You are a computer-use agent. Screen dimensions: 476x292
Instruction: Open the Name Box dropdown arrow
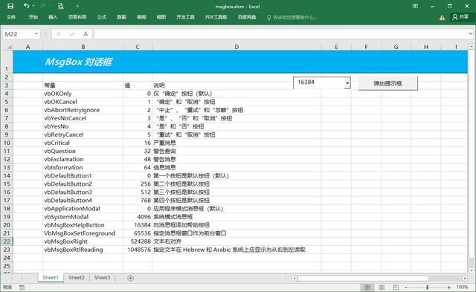coord(36,33)
